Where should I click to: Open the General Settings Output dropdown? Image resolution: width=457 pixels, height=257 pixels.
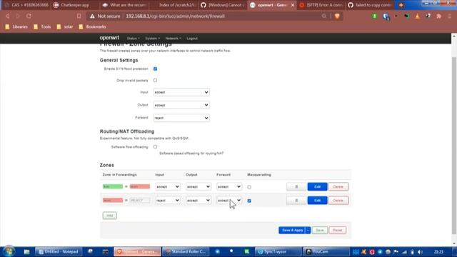click(x=181, y=105)
